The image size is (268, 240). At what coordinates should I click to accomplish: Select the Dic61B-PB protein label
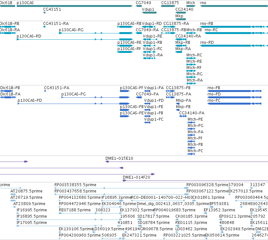tap(10, 88)
